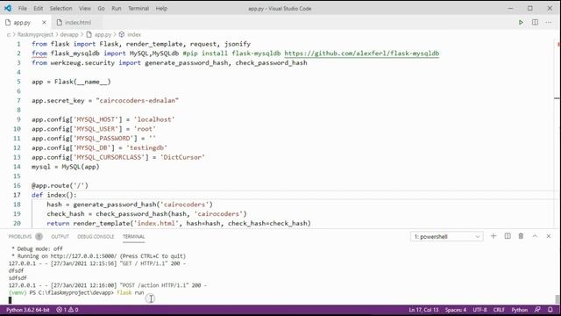Kill terminal with trash icon
This screenshot has width=561, height=316.
pos(521,236)
